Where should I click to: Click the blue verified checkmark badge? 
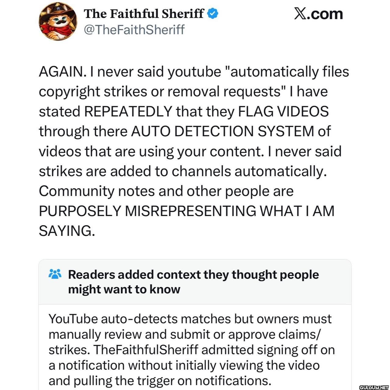[x=213, y=14]
